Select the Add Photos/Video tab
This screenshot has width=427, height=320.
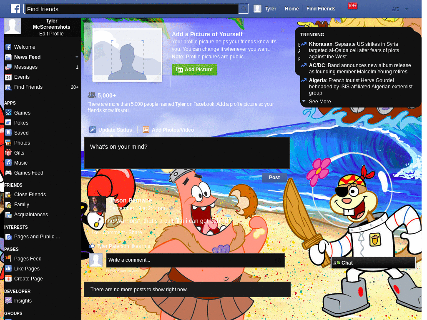(x=168, y=130)
